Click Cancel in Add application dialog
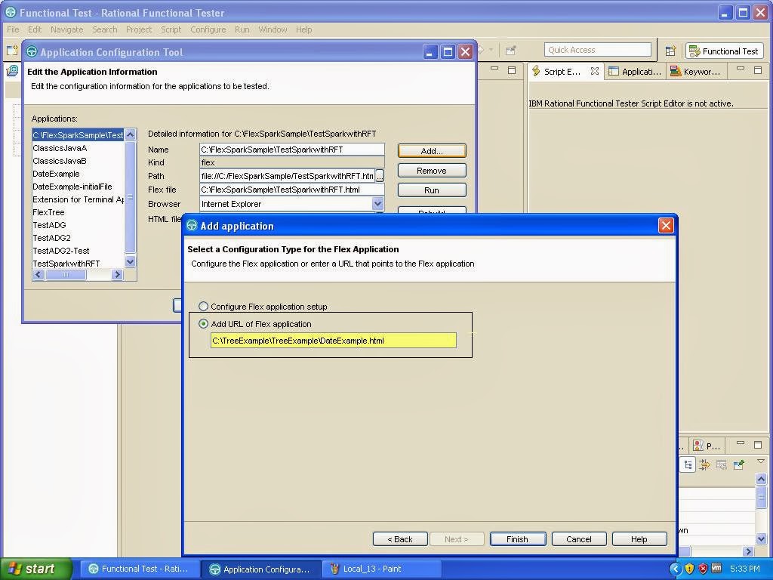Screen dimensions: 773x580 (x=579, y=539)
